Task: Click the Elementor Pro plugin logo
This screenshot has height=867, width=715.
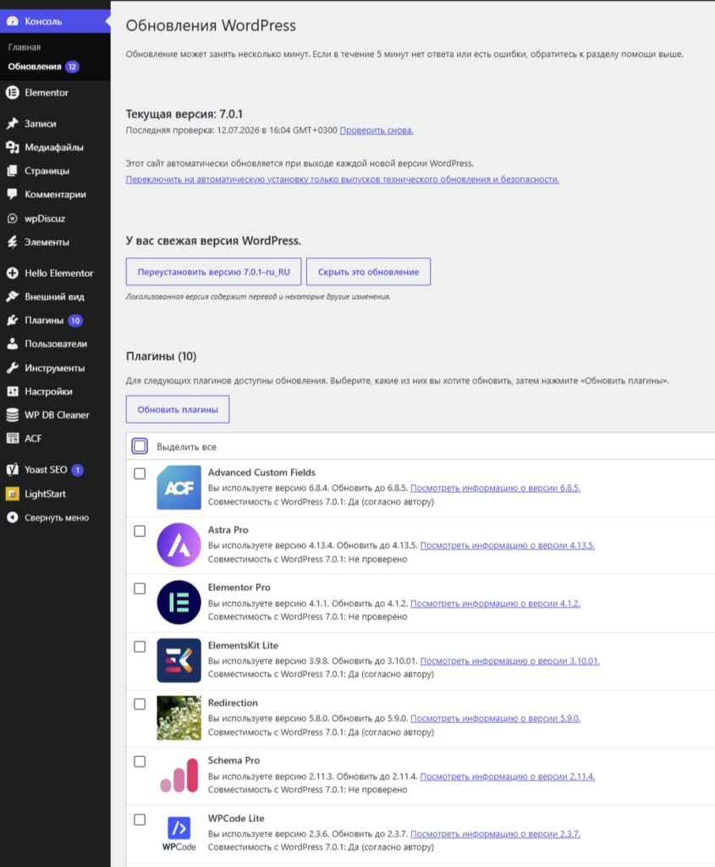Action: click(179, 602)
